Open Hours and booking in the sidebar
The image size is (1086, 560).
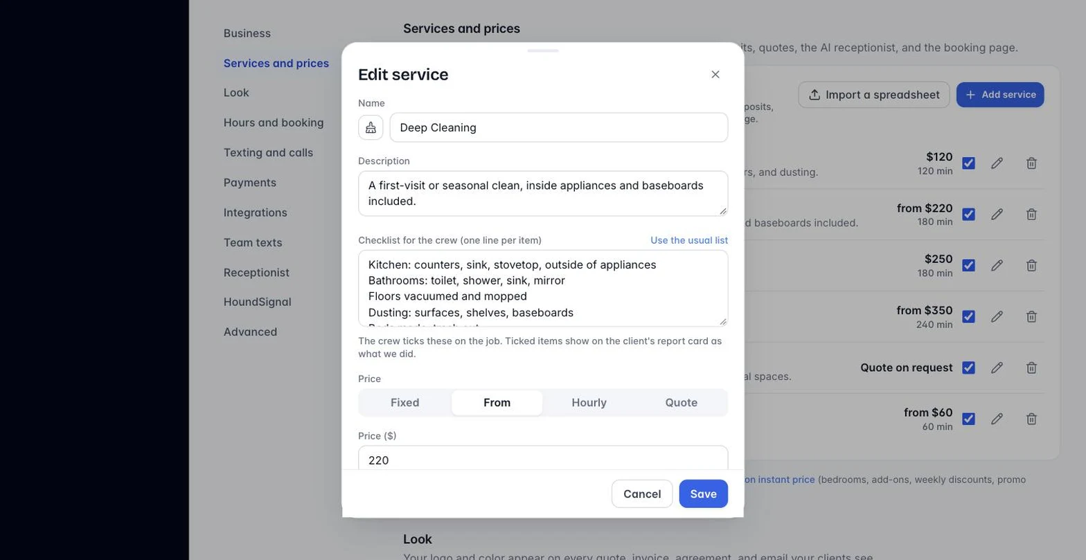click(x=274, y=123)
